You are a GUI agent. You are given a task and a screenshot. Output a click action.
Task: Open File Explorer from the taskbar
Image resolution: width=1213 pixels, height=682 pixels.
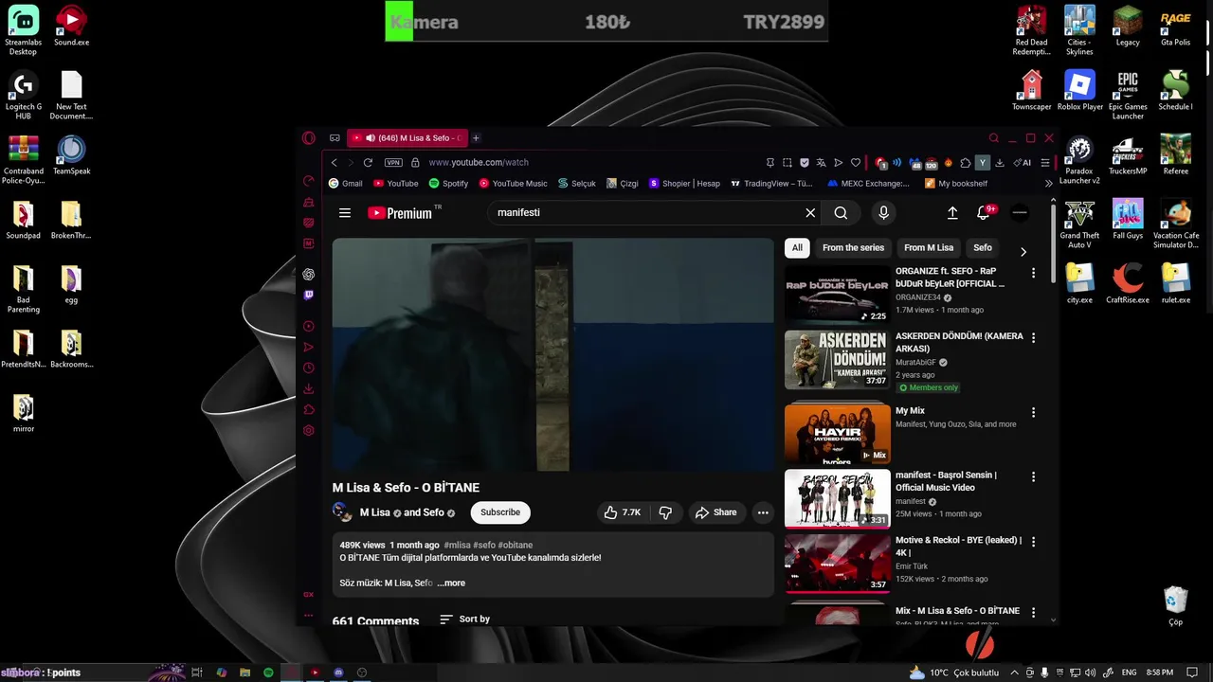tap(244, 673)
